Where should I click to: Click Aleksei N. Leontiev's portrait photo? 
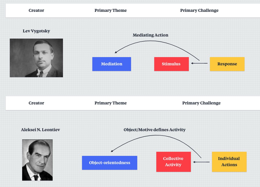click(x=37, y=160)
